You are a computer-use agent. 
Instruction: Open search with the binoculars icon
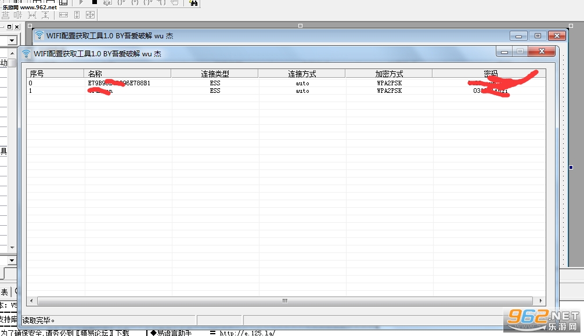[193, 3]
